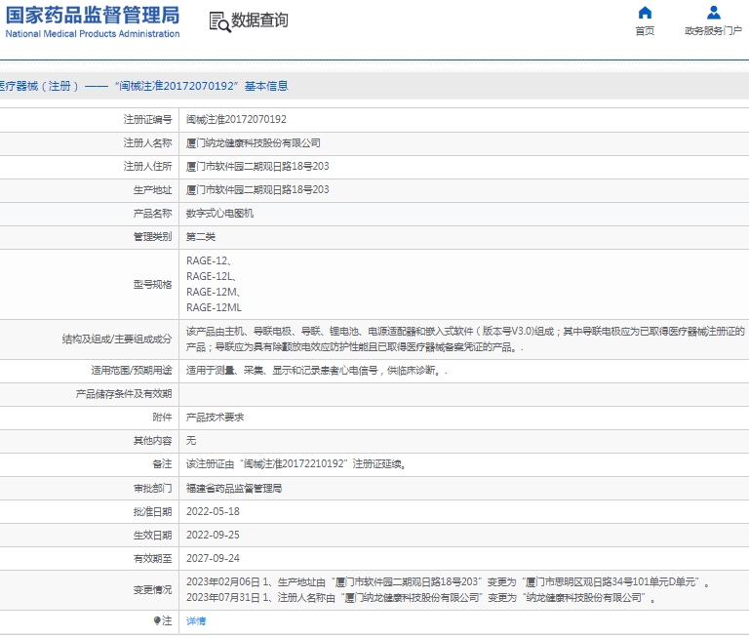Select 厦门纳龙健康科技股份有限公司 in registrant name row
This screenshot has width=749, height=638.
254,142
